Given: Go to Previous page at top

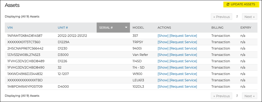Looking at the screenshot, I should click(x=222, y=17).
